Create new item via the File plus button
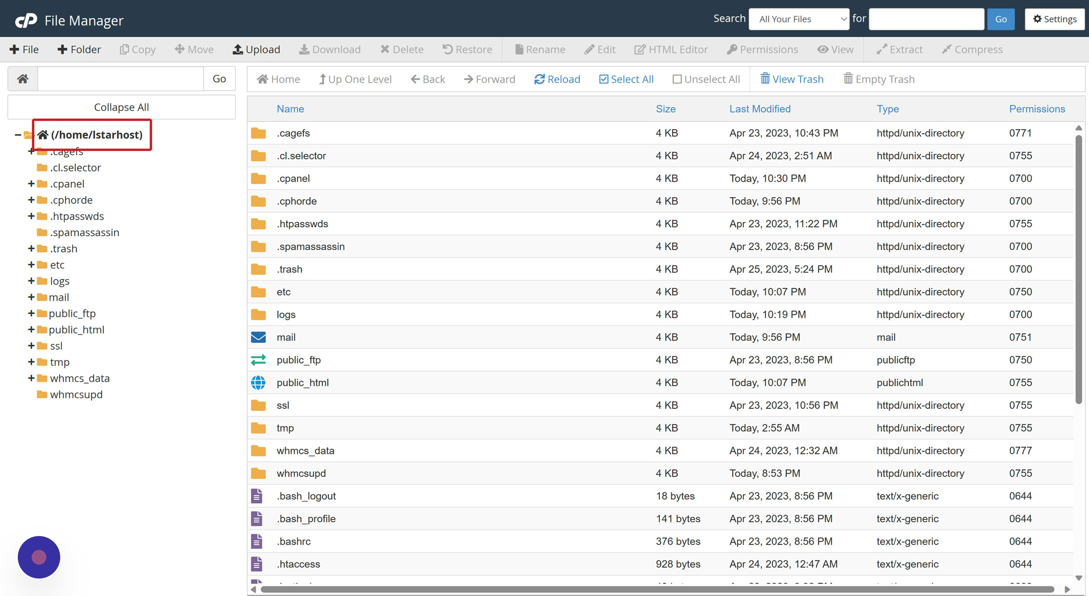Viewport: 1089px width, 596px height. (x=24, y=50)
